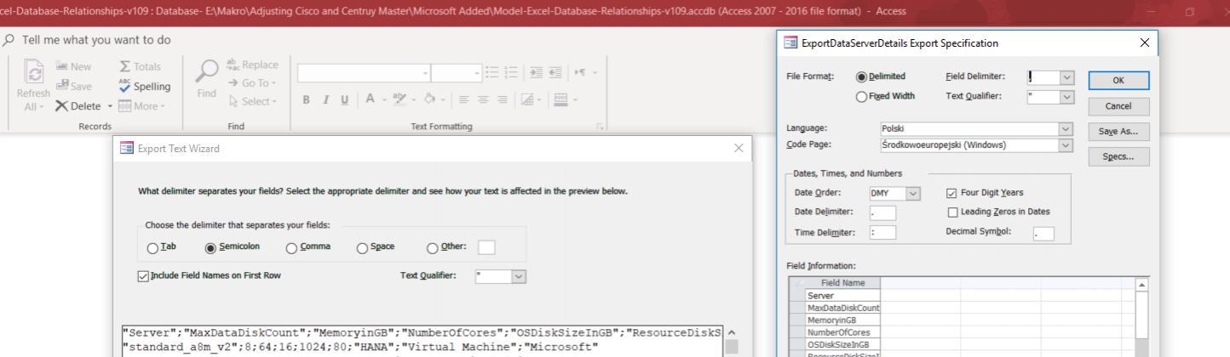
Task: Click the Other delimiter text box
Action: tap(486, 247)
